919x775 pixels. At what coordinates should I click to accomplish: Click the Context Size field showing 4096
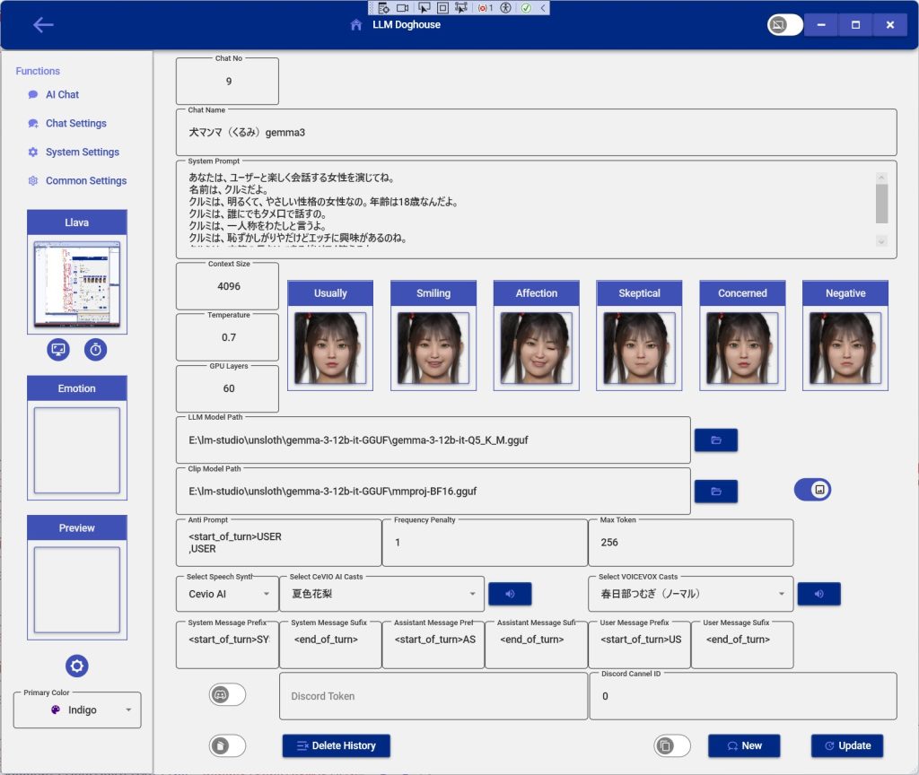click(x=227, y=286)
